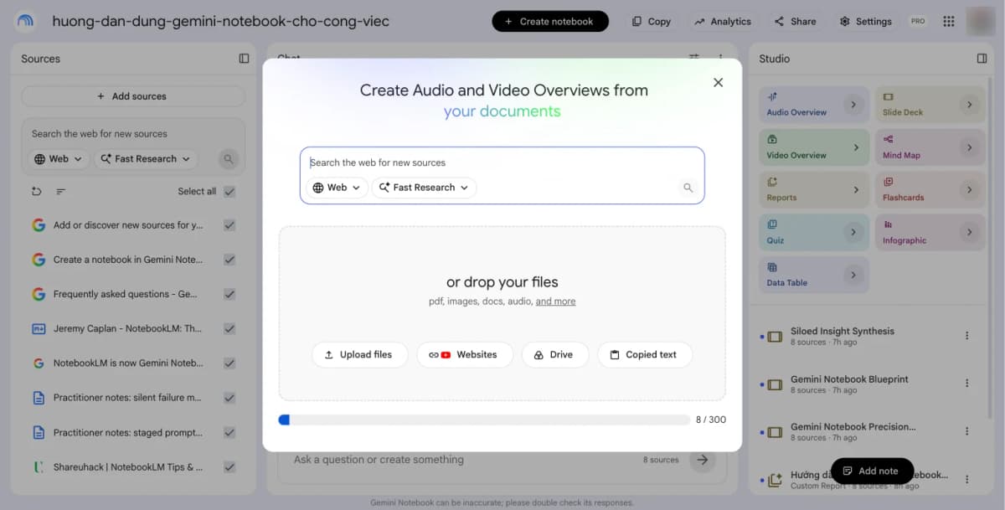Click the notebook title text
Viewport: 1005px width, 510px height.
click(220, 21)
